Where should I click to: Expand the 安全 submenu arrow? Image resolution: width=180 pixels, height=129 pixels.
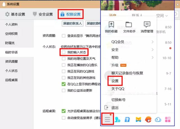point(152,50)
